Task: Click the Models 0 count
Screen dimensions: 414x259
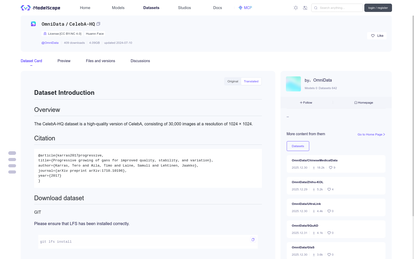Action: (x=311, y=88)
